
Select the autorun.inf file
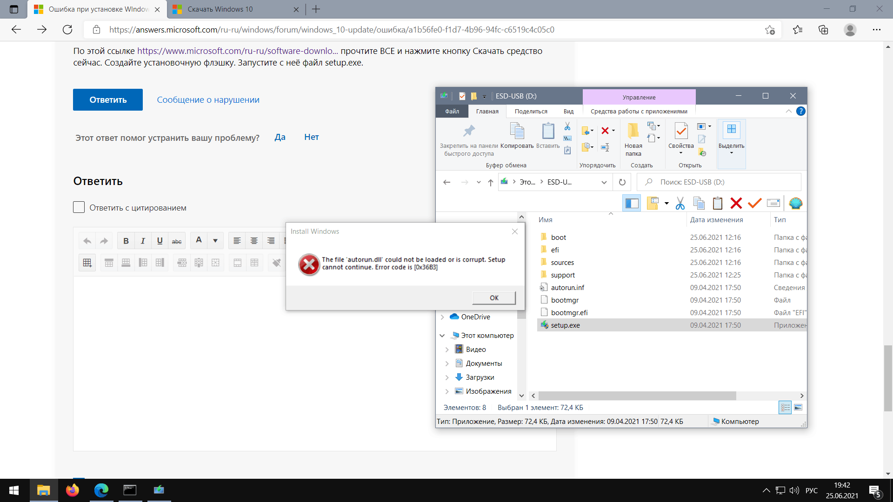pos(567,288)
